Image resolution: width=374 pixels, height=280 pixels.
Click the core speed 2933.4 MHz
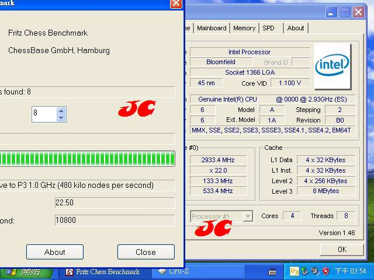[218, 160]
